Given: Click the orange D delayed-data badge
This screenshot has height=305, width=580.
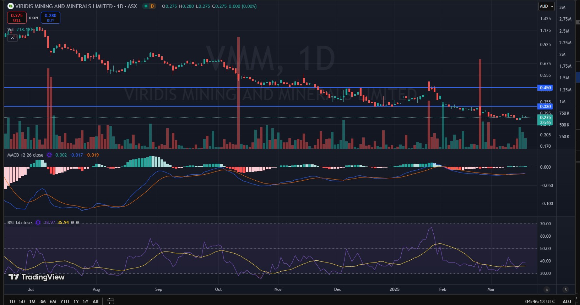Looking at the screenshot, I should click(x=152, y=6).
